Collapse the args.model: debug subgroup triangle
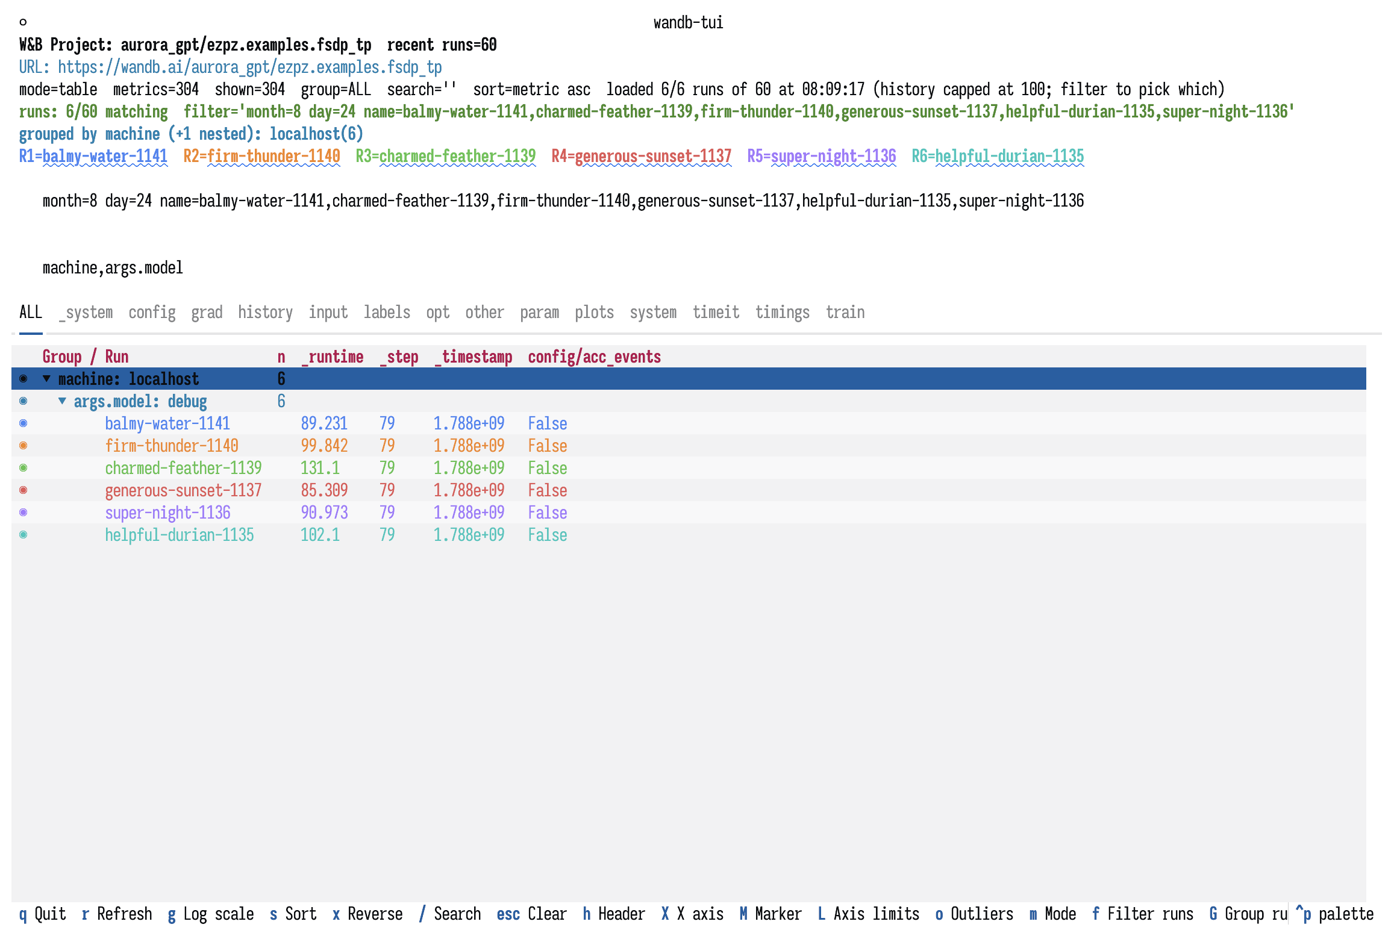Viewport: 1394px width, 936px height. 62,401
